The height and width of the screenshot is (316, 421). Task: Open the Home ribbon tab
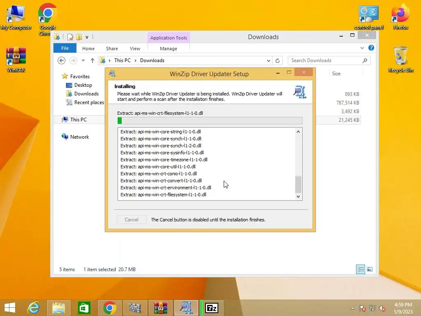pos(88,49)
